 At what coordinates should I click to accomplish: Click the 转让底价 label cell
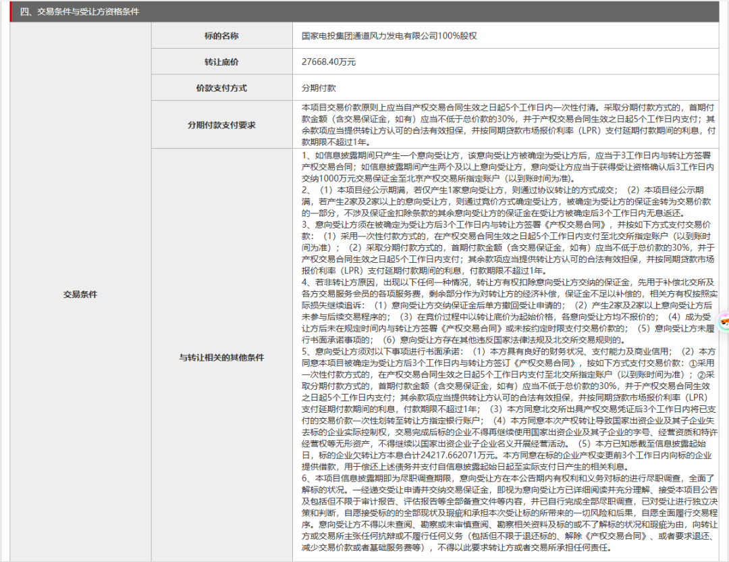222,62
